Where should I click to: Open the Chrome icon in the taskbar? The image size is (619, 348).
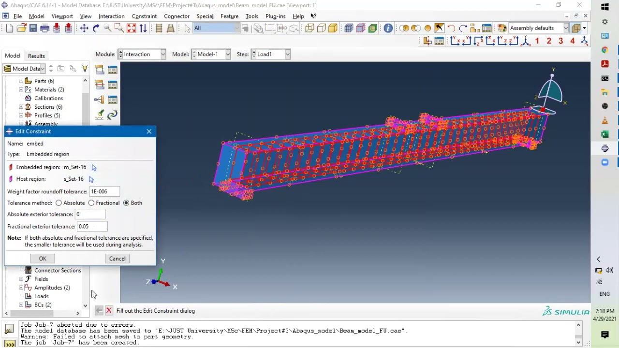click(x=605, y=50)
